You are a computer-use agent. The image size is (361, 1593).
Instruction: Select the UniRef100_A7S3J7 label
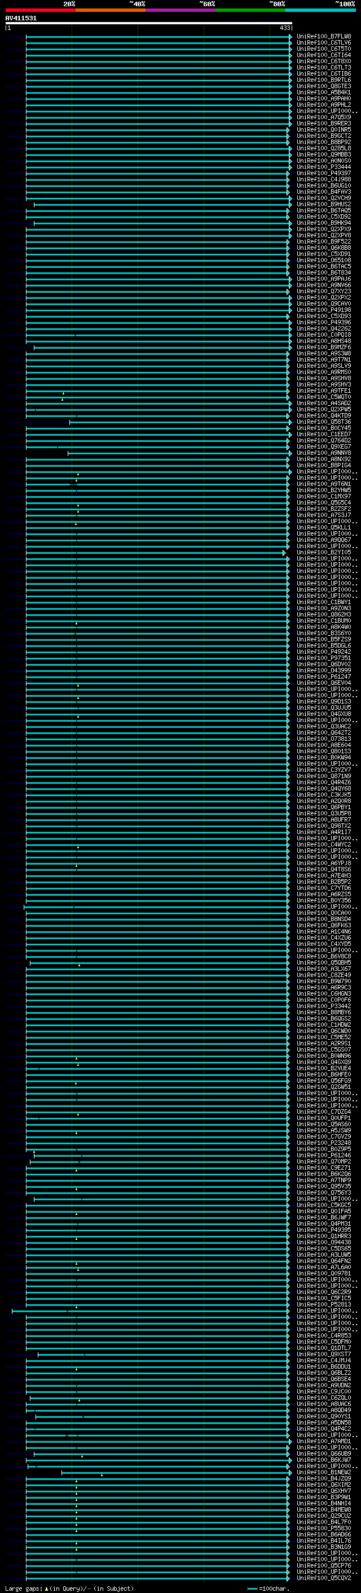click(x=324, y=515)
